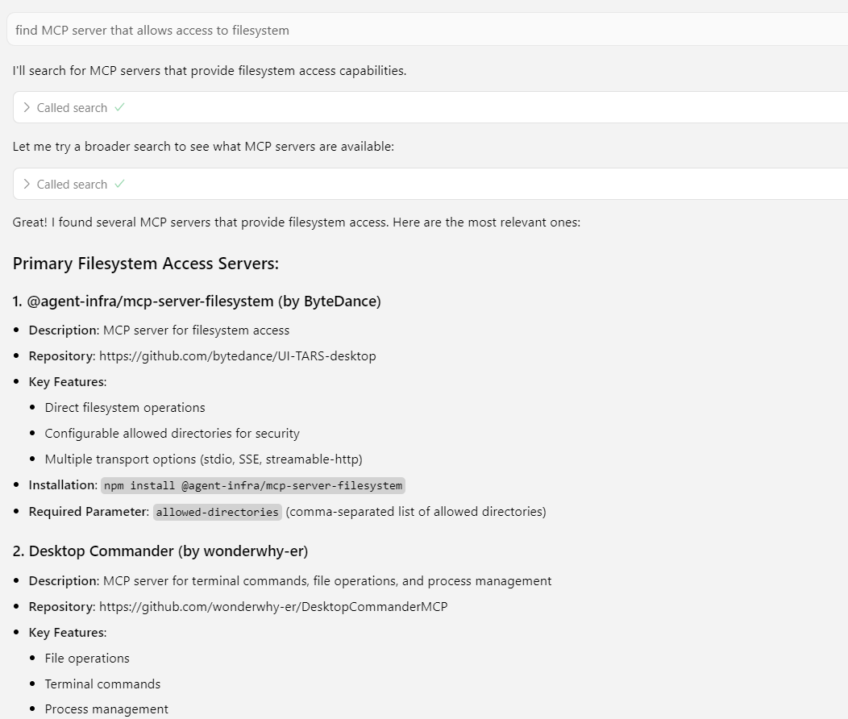Screen dimensions: 848x719
Task: Click the Terminal commands bullet item
Action: 102,684
